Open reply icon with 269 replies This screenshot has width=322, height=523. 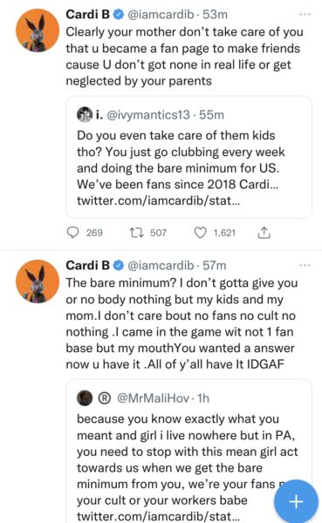pyautogui.click(x=72, y=233)
